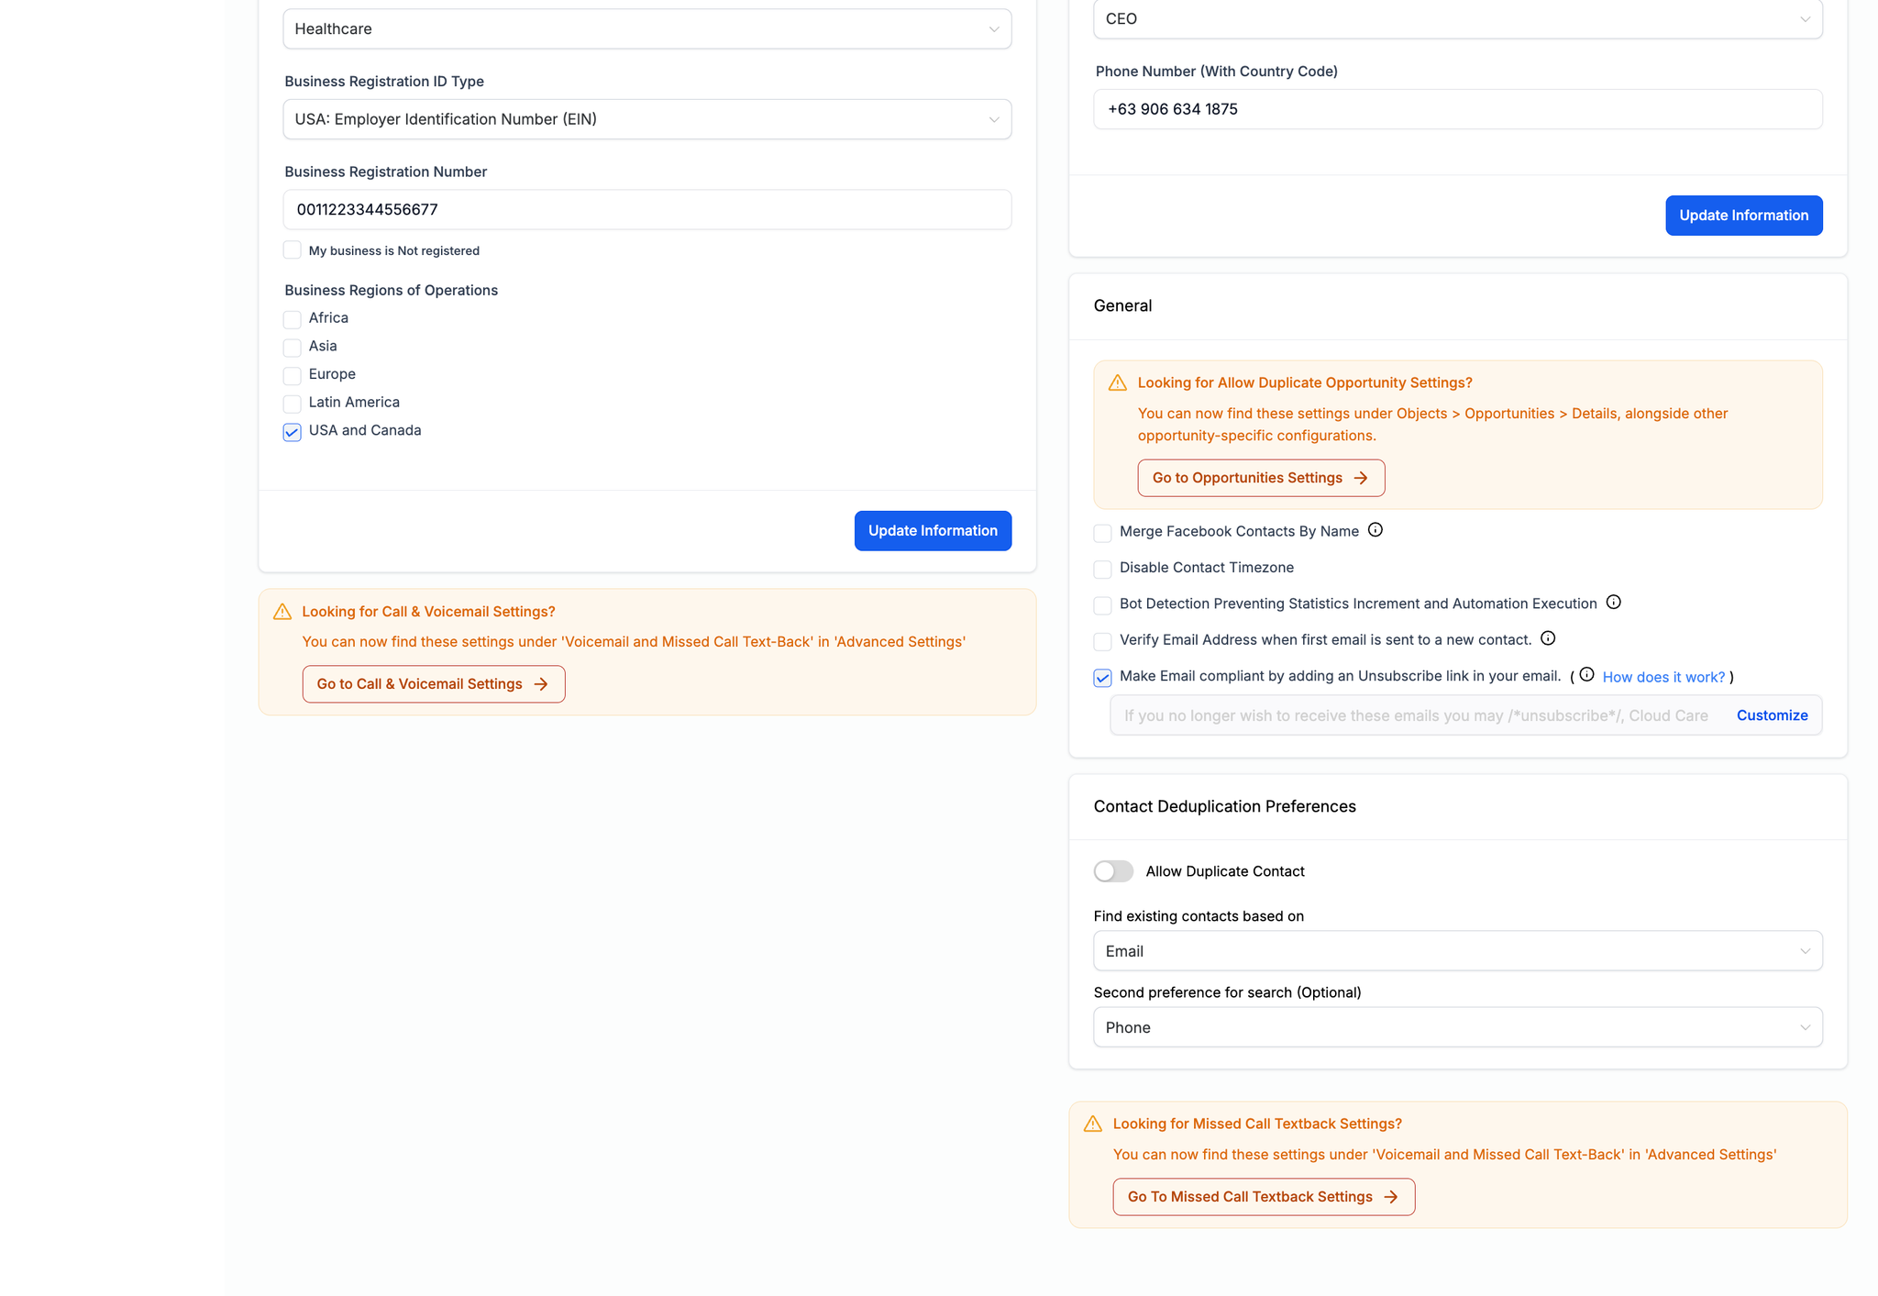Click Update Information under Business Regions

point(933,531)
